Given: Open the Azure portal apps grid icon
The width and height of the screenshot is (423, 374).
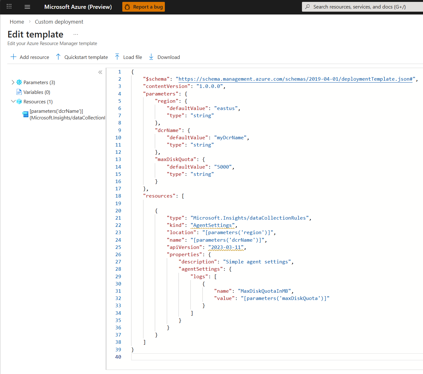Looking at the screenshot, I should 9,7.
